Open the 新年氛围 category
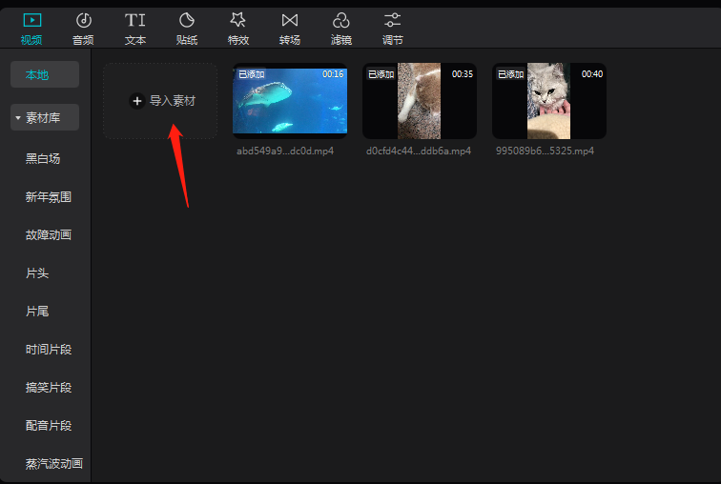The height and width of the screenshot is (484, 721). tap(49, 197)
